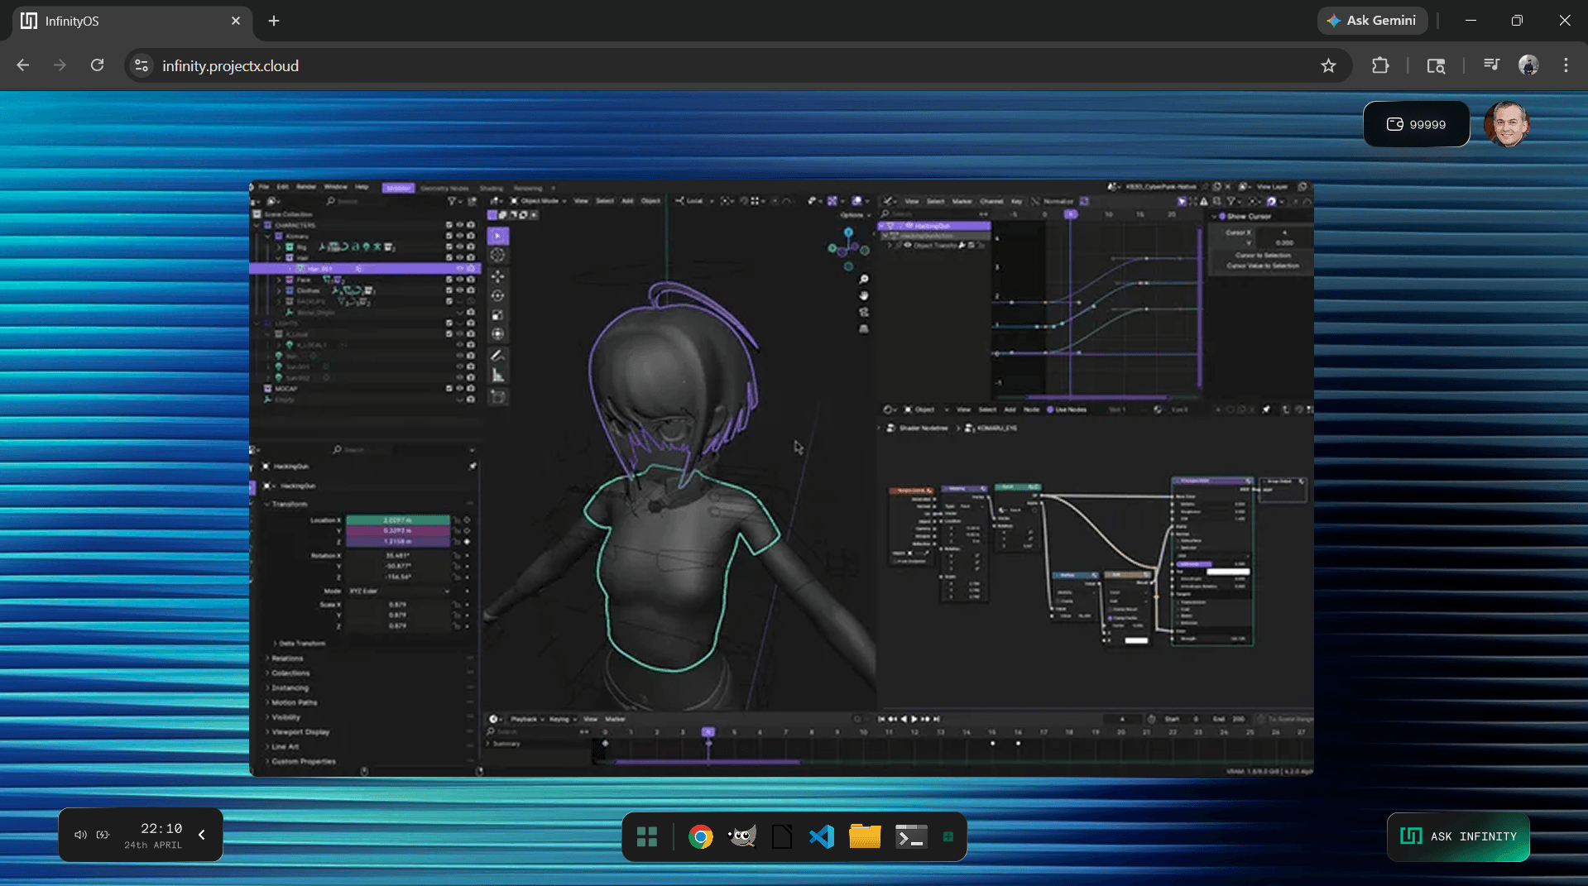Jump to timeline end frame
Screen dimensions: 1588x886
tap(937, 719)
